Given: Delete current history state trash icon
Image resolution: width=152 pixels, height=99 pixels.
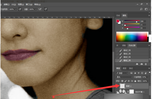Looking at the screenshot, I should 146,64.
